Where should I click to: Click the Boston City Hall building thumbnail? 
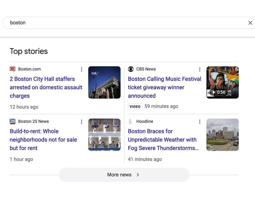105,82
